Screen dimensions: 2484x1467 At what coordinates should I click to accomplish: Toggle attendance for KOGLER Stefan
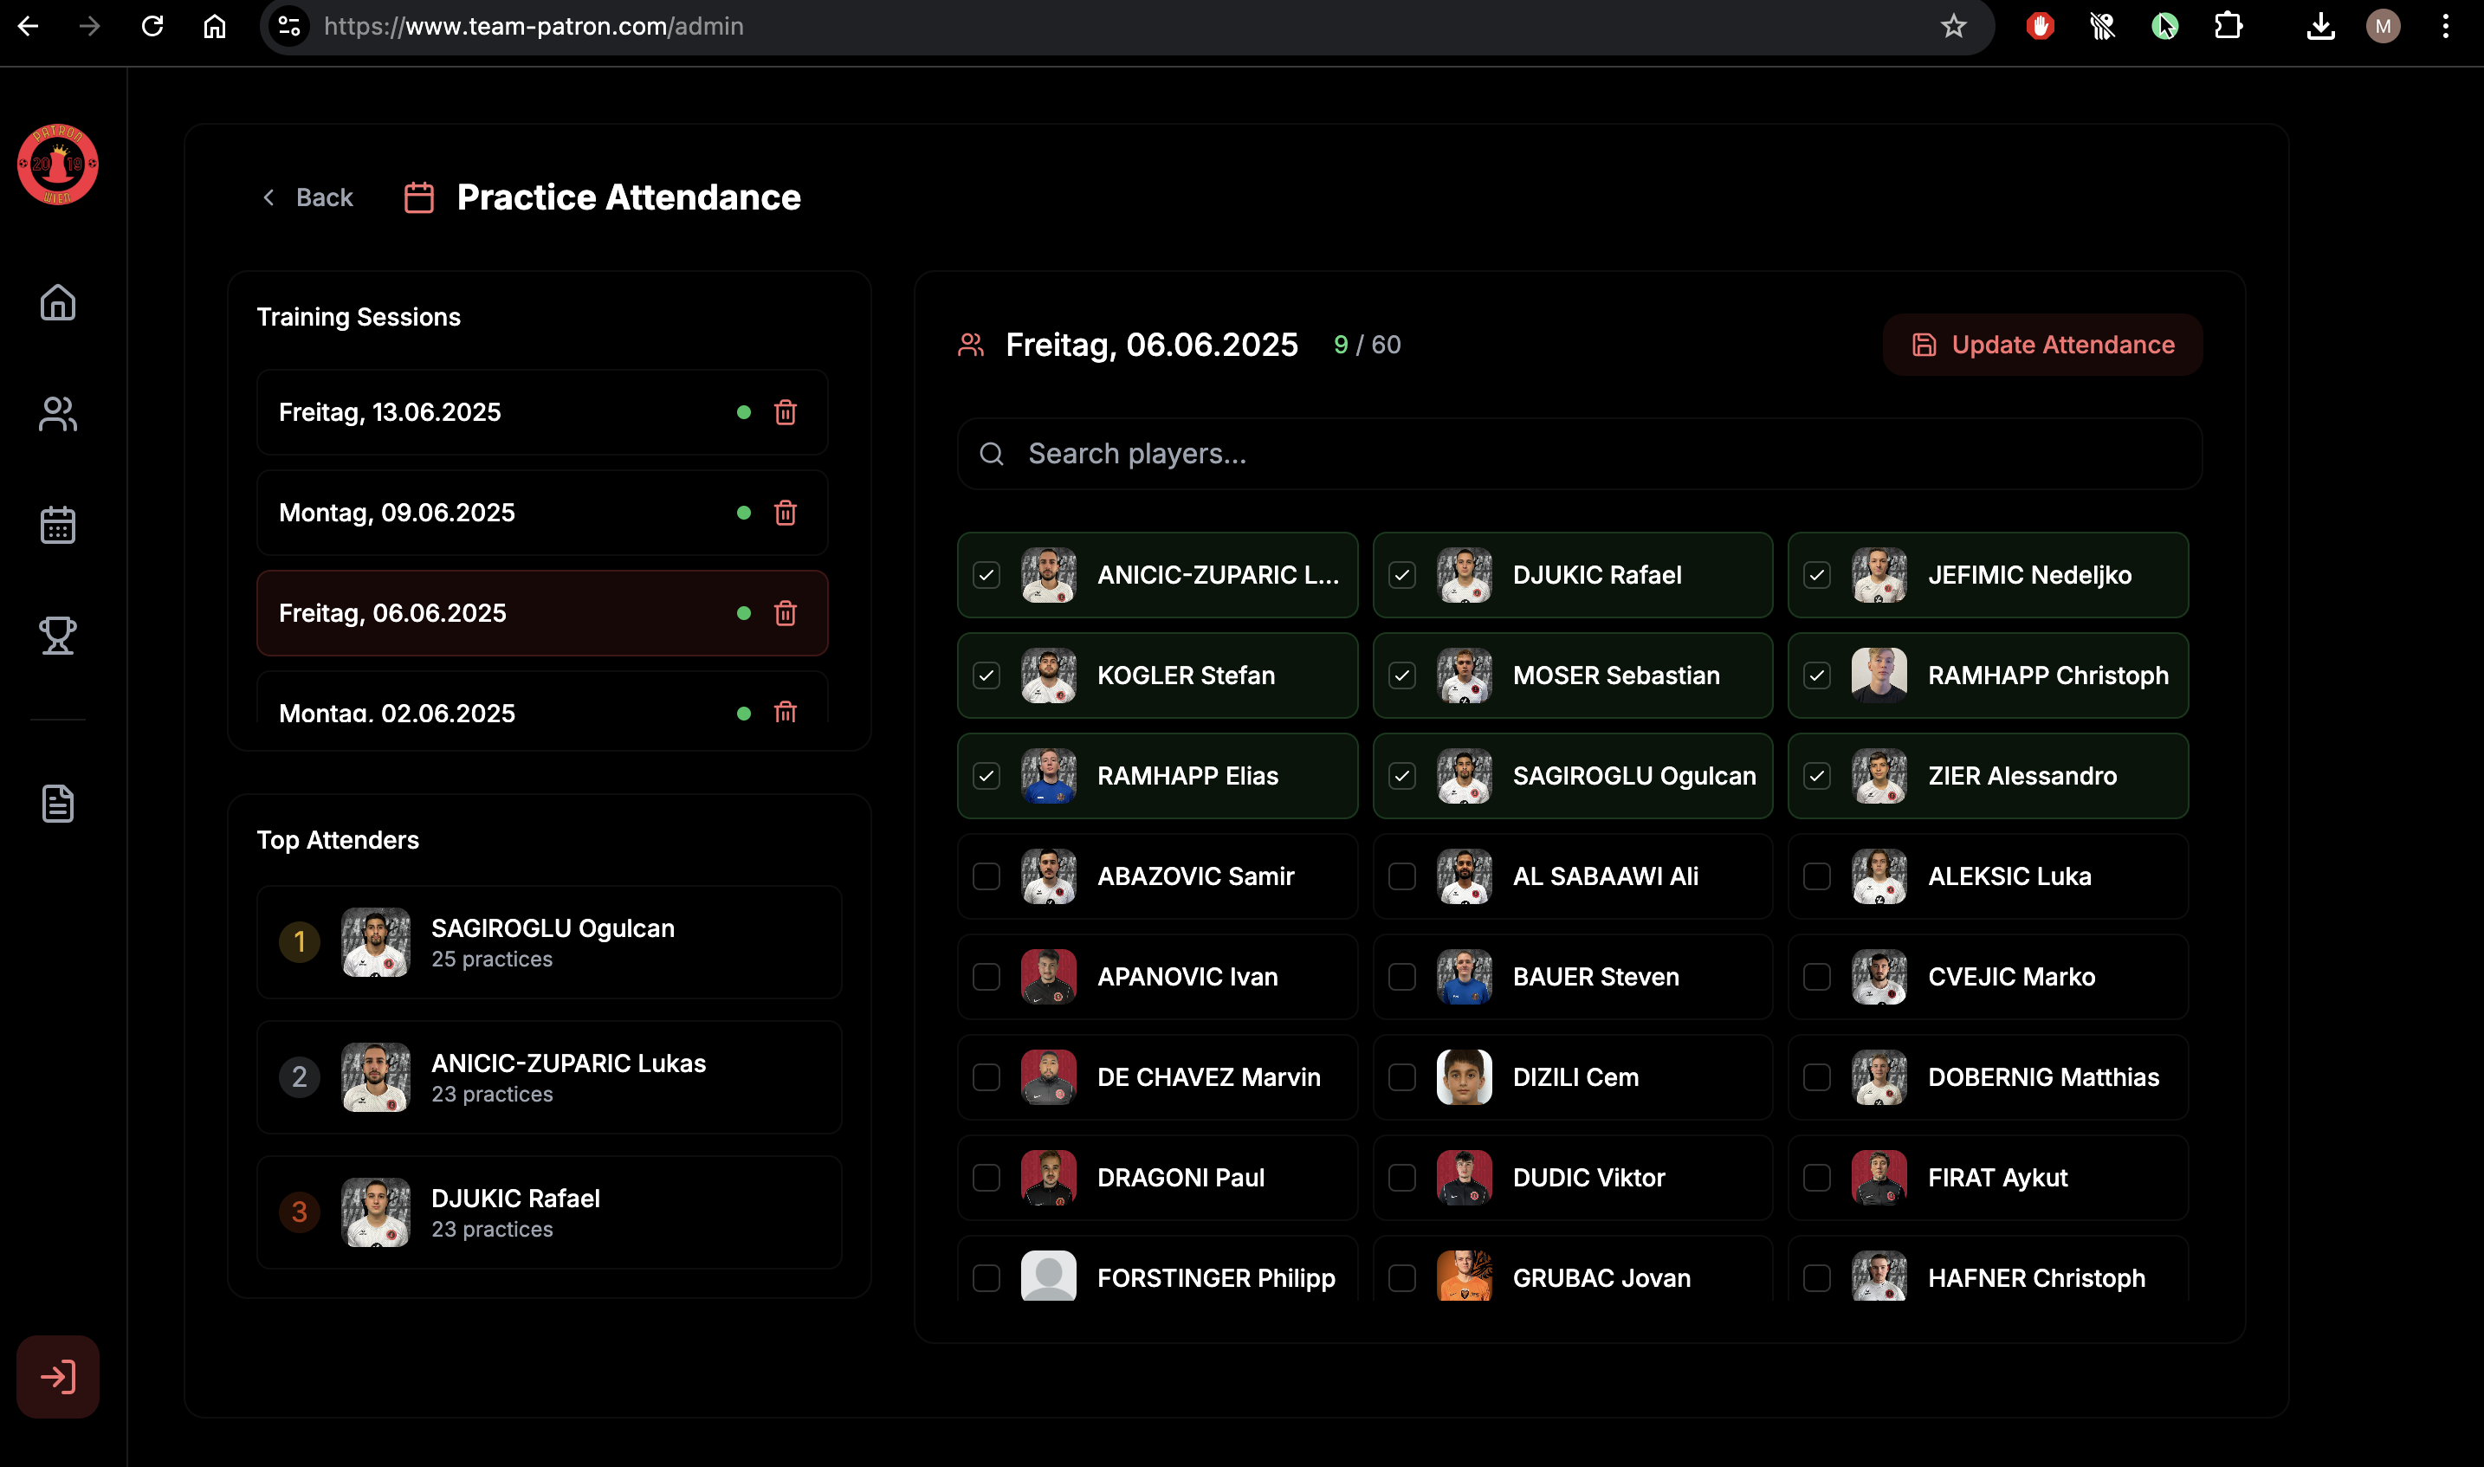(x=986, y=675)
